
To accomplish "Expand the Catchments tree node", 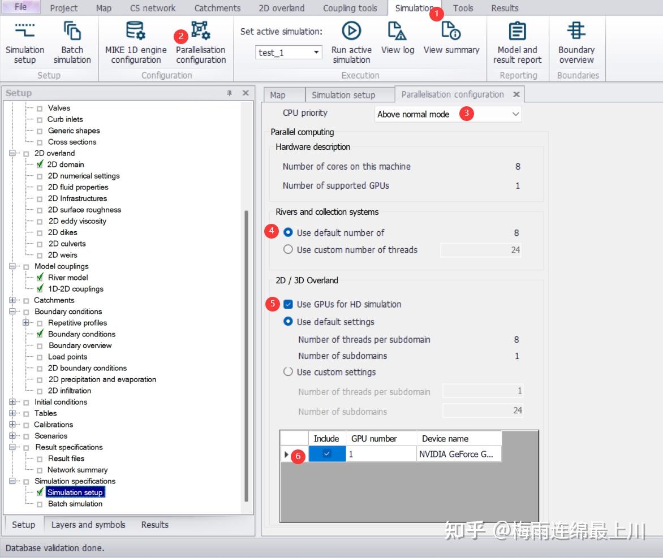I will (12, 300).
